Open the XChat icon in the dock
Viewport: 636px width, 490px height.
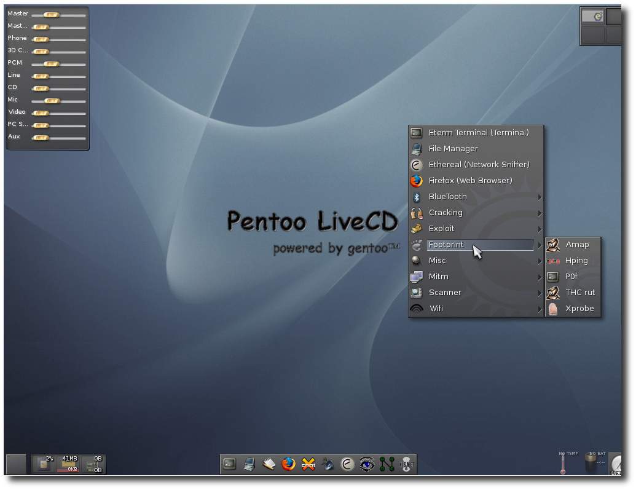pyautogui.click(x=308, y=464)
